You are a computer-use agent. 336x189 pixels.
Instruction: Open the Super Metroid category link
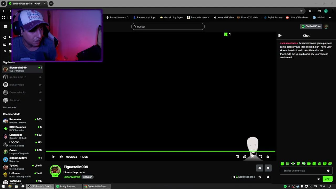72,177
